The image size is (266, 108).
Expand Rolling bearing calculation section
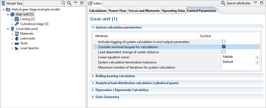click(x=93, y=76)
